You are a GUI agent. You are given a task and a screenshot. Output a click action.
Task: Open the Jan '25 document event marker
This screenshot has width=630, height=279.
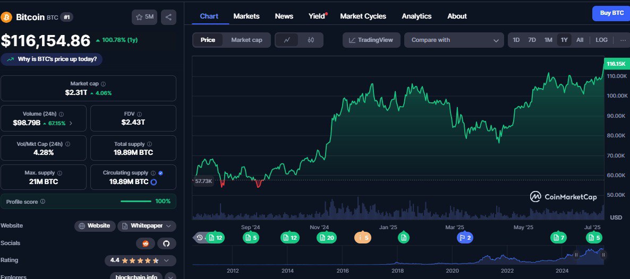[x=404, y=238]
